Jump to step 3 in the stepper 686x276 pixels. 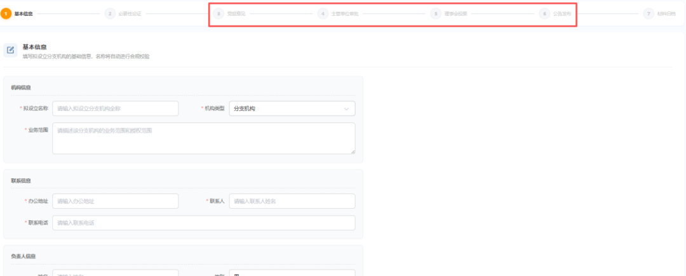(x=229, y=13)
